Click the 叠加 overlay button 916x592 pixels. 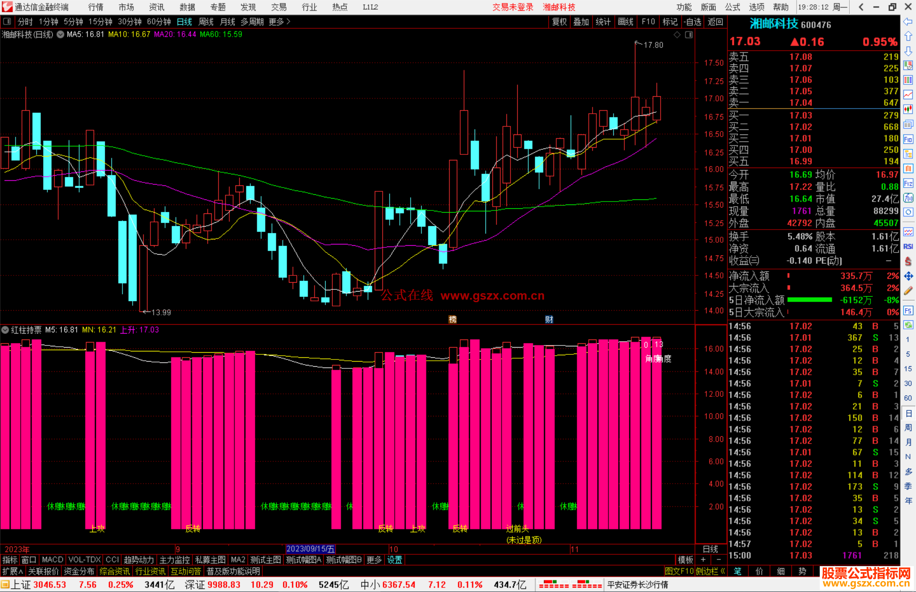click(x=581, y=22)
